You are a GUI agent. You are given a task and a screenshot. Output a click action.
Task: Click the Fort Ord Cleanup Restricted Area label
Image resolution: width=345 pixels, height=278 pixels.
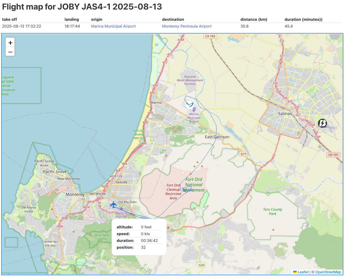coord(173,192)
